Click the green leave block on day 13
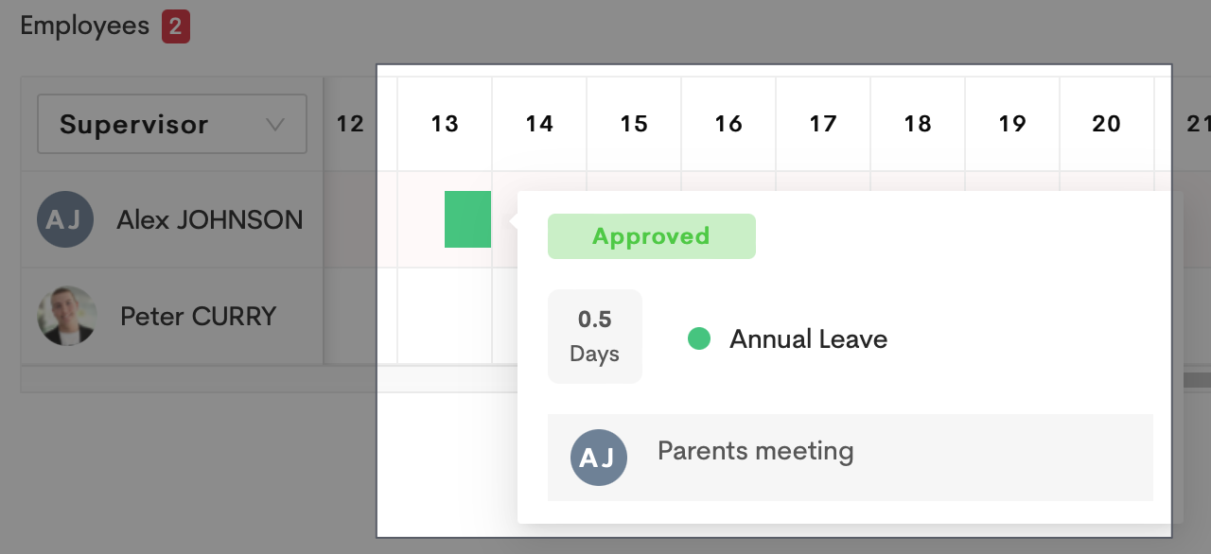Viewport: 1211px width, 554px height. (x=467, y=219)
